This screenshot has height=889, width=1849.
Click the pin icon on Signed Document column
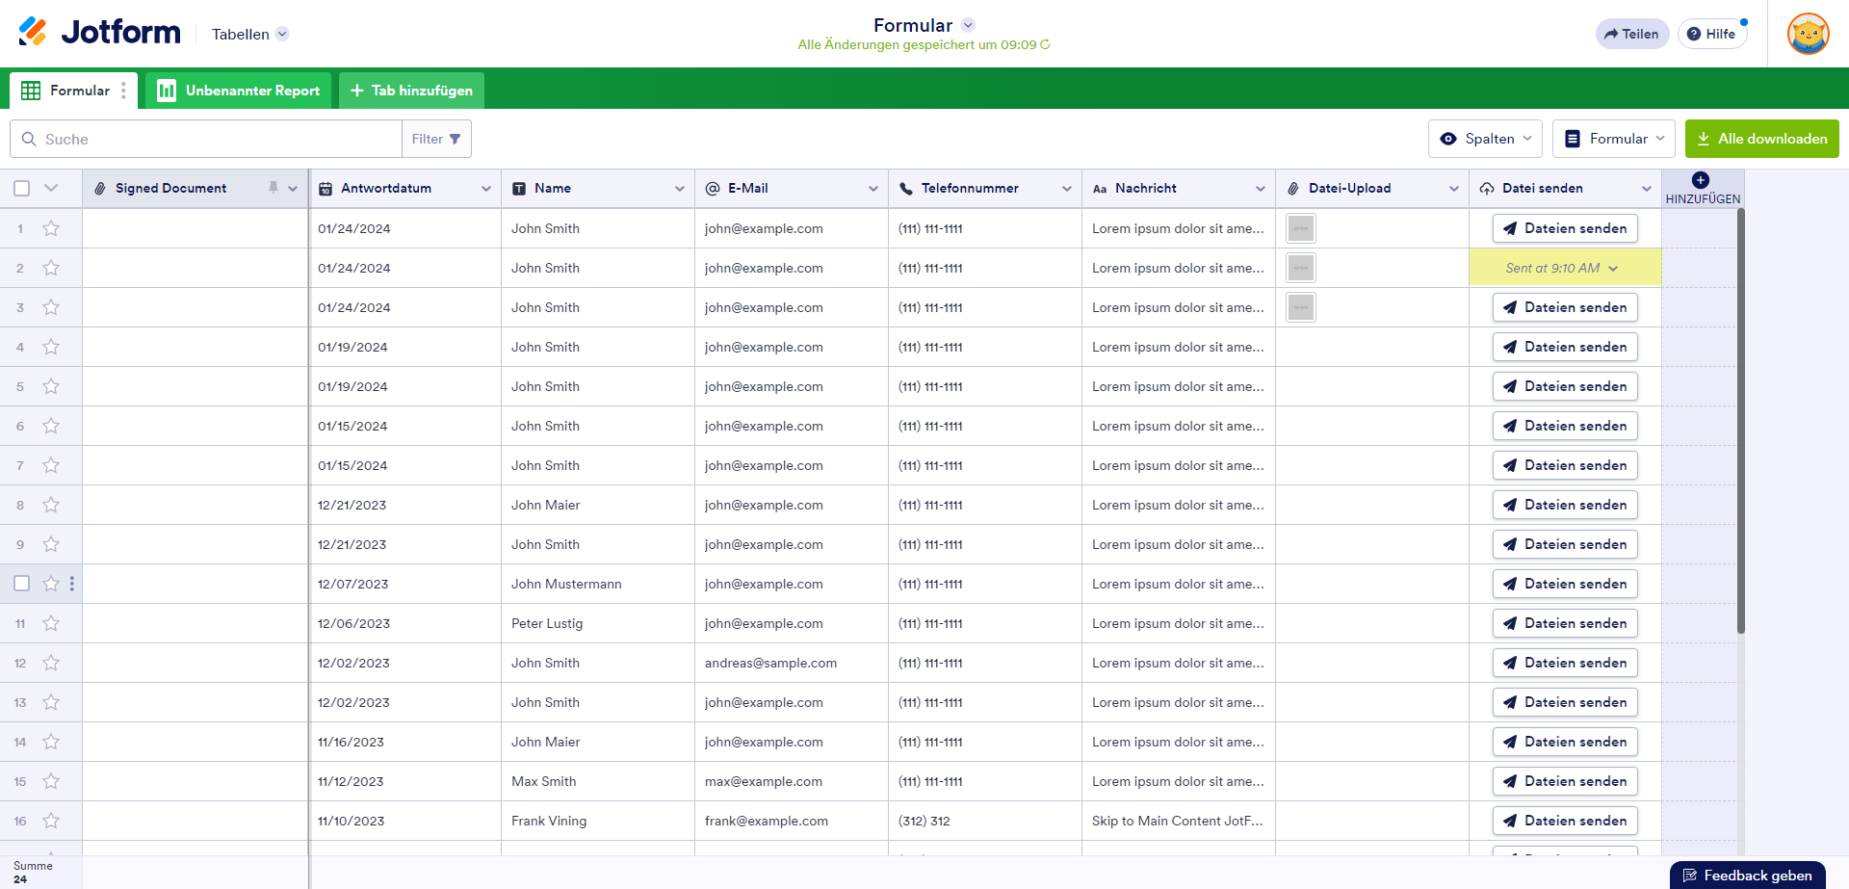point(273,188)
